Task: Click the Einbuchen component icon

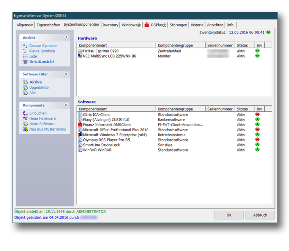Action: tap(25, 113)
